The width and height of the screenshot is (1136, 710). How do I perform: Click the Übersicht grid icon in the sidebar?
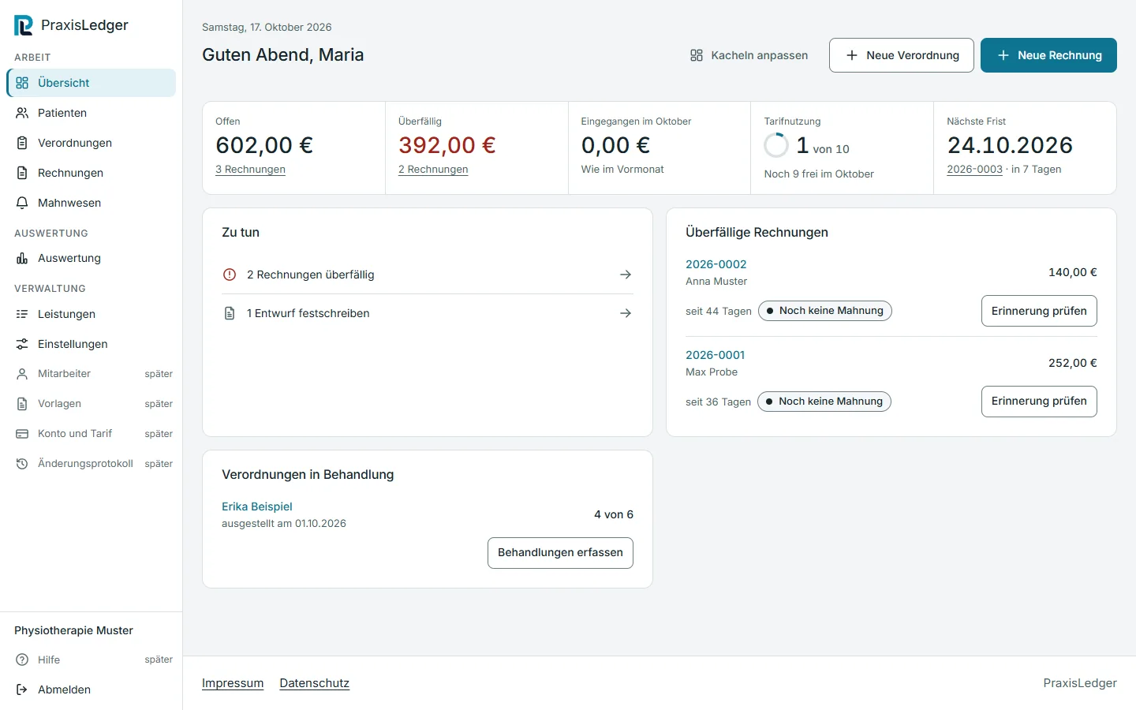click(22, 83)
